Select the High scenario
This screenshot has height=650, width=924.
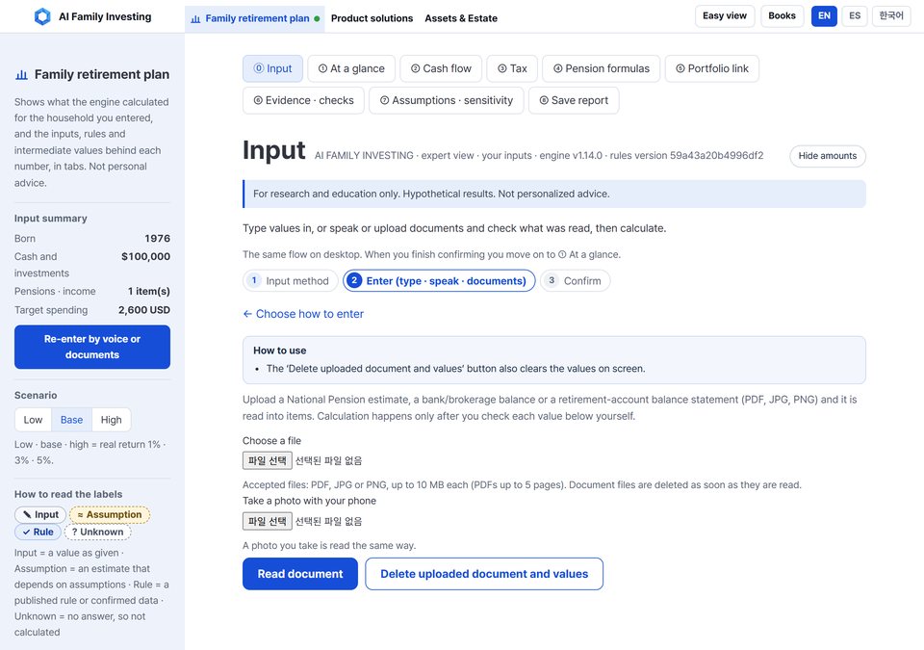click(x=111, y=420)
